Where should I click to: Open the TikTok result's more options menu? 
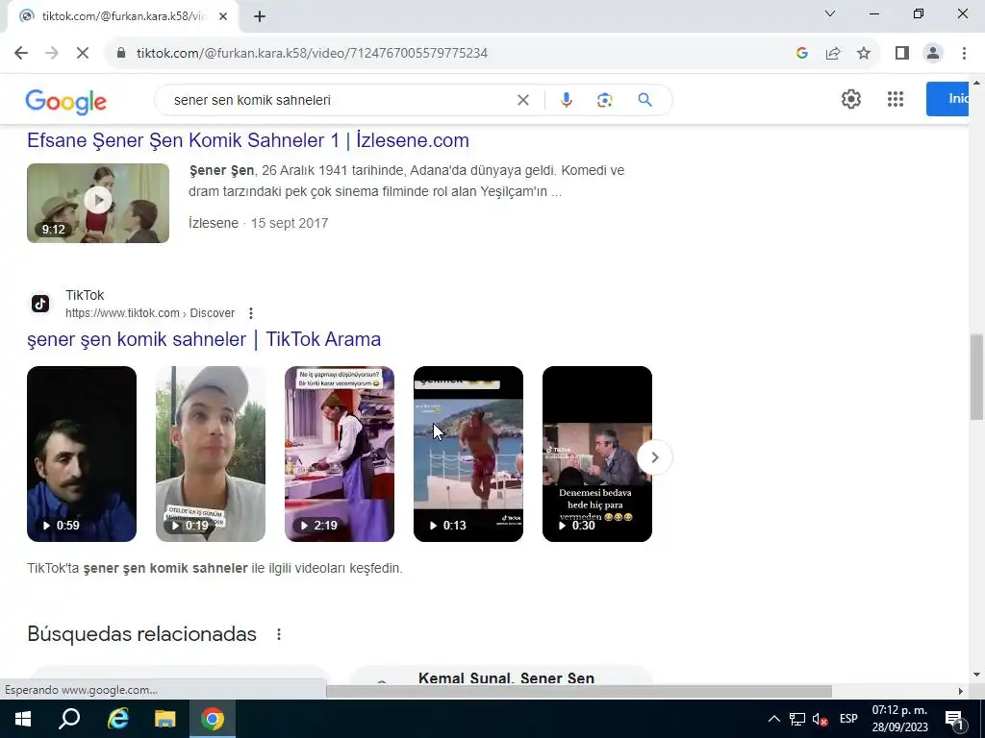251,313
